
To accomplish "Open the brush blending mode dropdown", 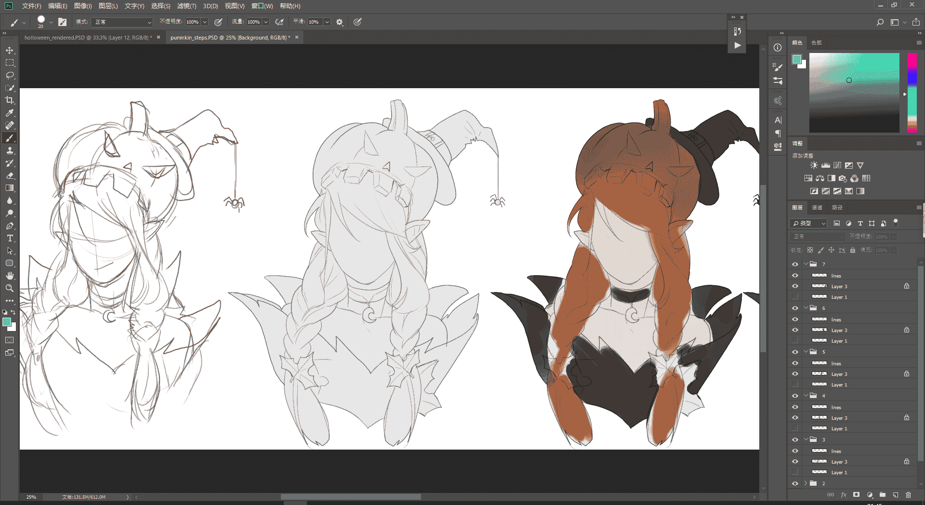I will pyautogui.click(x=122, y=22).
